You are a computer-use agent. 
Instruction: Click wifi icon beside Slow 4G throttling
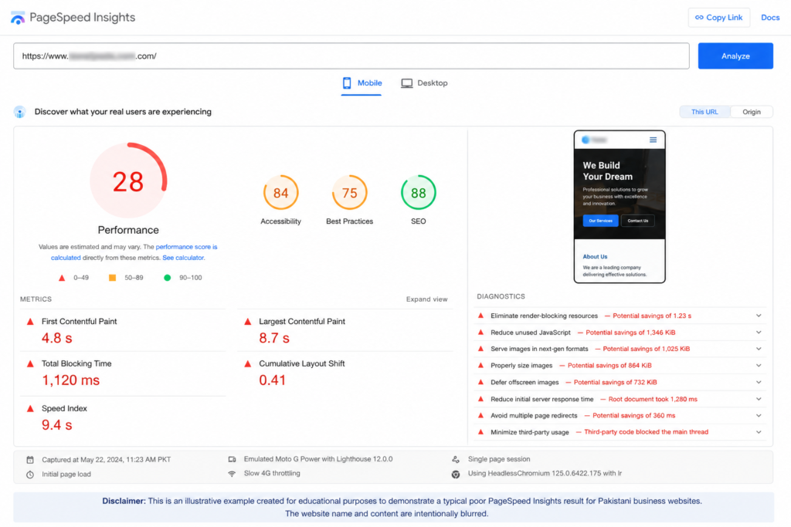click(x=232, y=474)
